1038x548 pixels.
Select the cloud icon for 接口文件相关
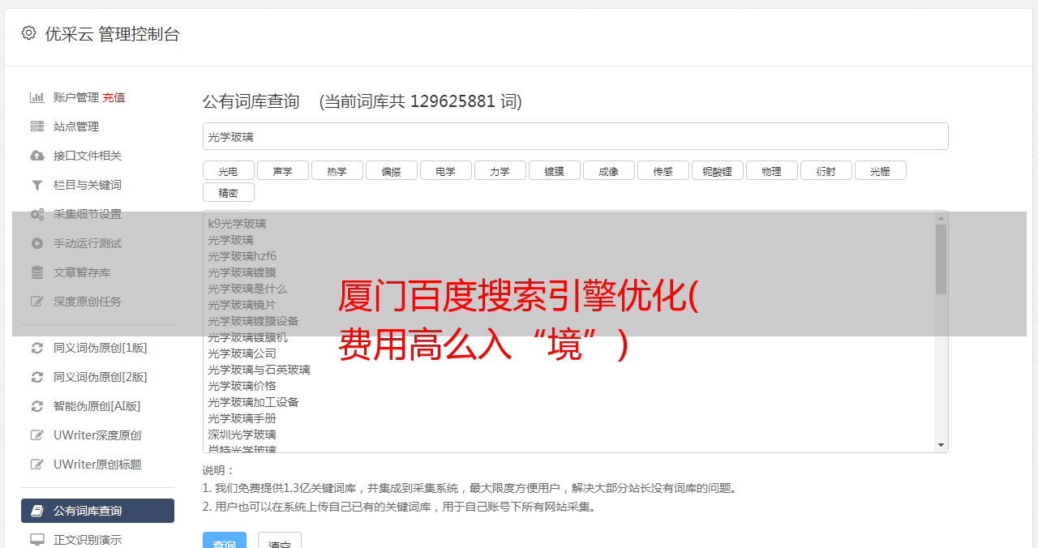(x=37, y=156)
